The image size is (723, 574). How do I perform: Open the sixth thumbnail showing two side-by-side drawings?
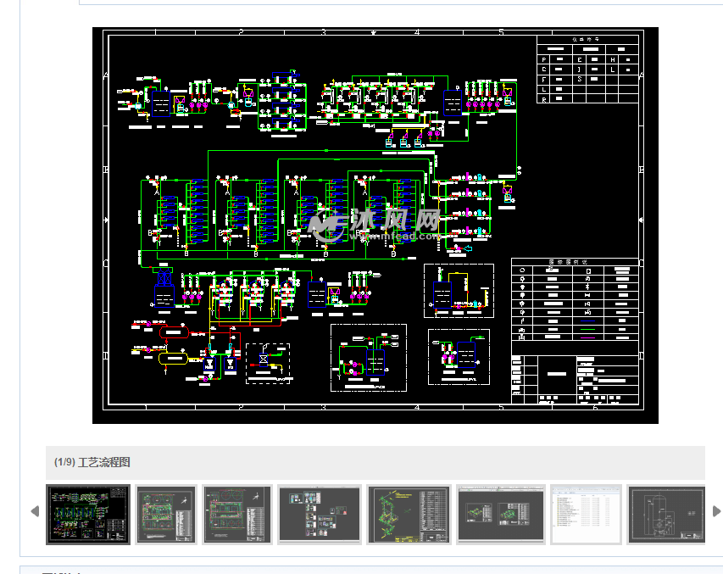(500, 515)
